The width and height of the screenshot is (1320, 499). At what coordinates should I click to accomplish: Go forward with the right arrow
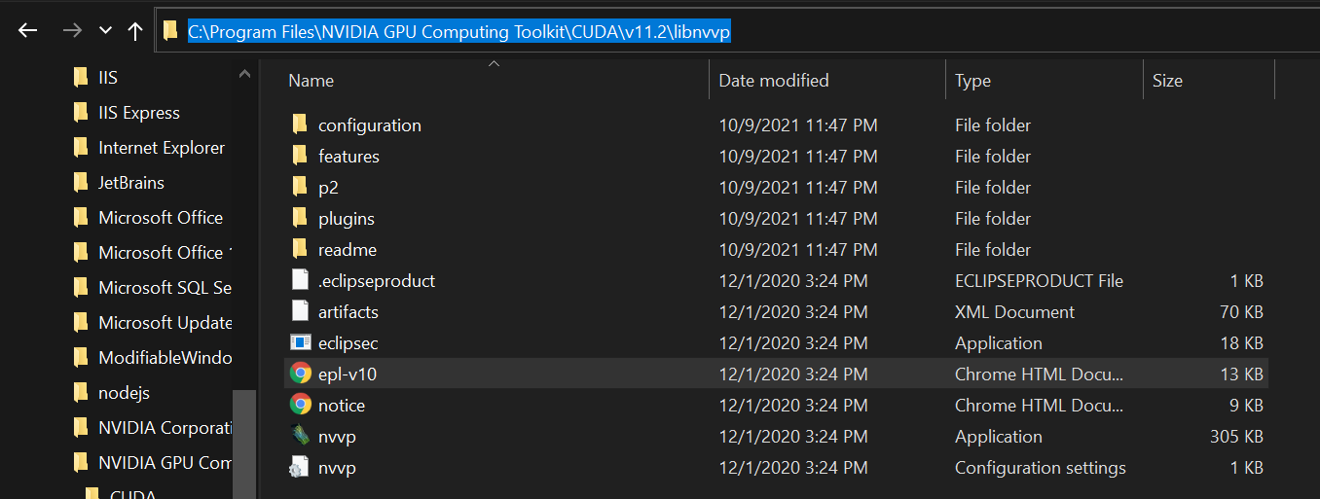coord(71,30)
